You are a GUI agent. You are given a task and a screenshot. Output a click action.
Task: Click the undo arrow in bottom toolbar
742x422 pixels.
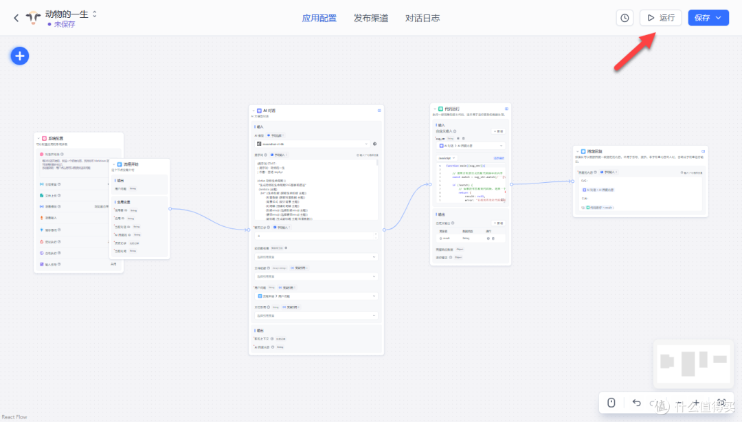tap(636, 403)
